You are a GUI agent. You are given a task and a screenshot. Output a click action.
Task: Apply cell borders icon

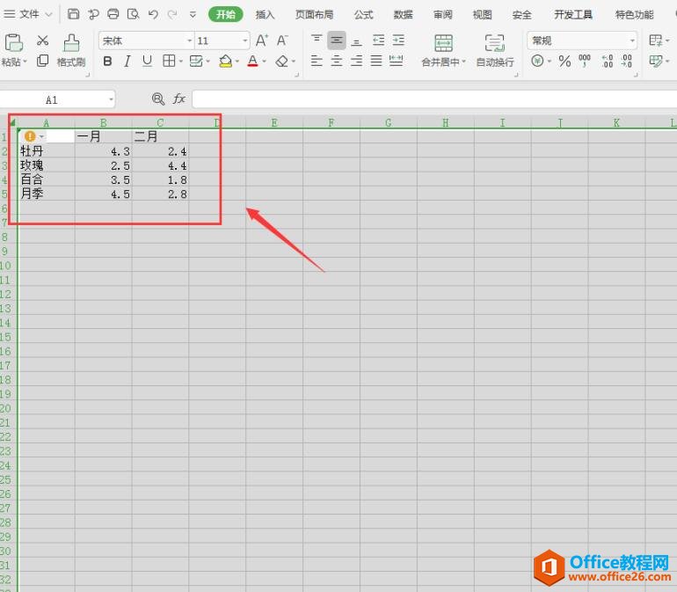pyautogui.click(x=169, y=61)
